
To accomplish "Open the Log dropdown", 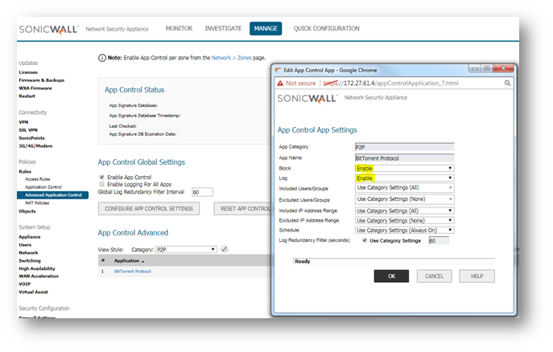I will (x=405, y=178).
